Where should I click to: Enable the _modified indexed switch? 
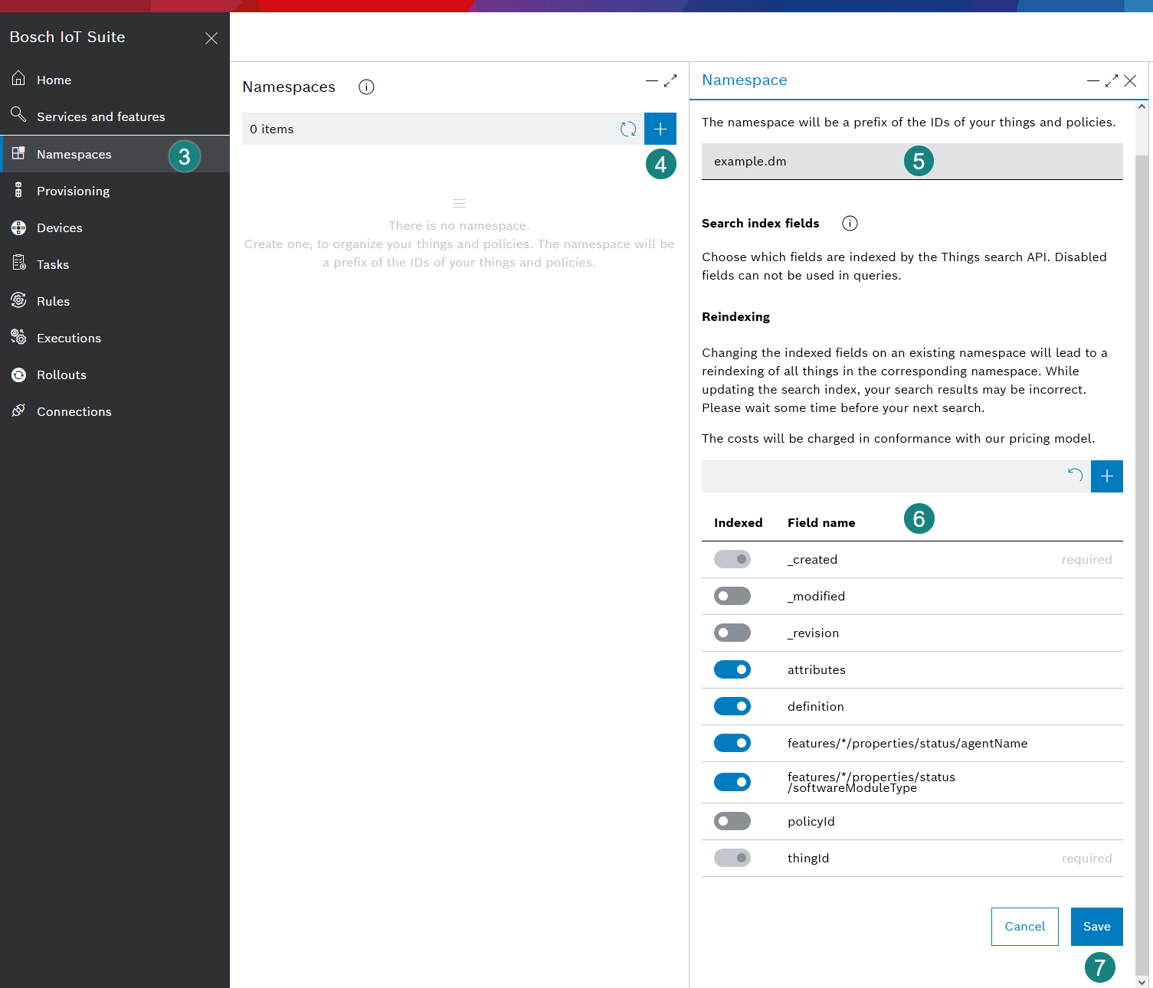point(732,596)
